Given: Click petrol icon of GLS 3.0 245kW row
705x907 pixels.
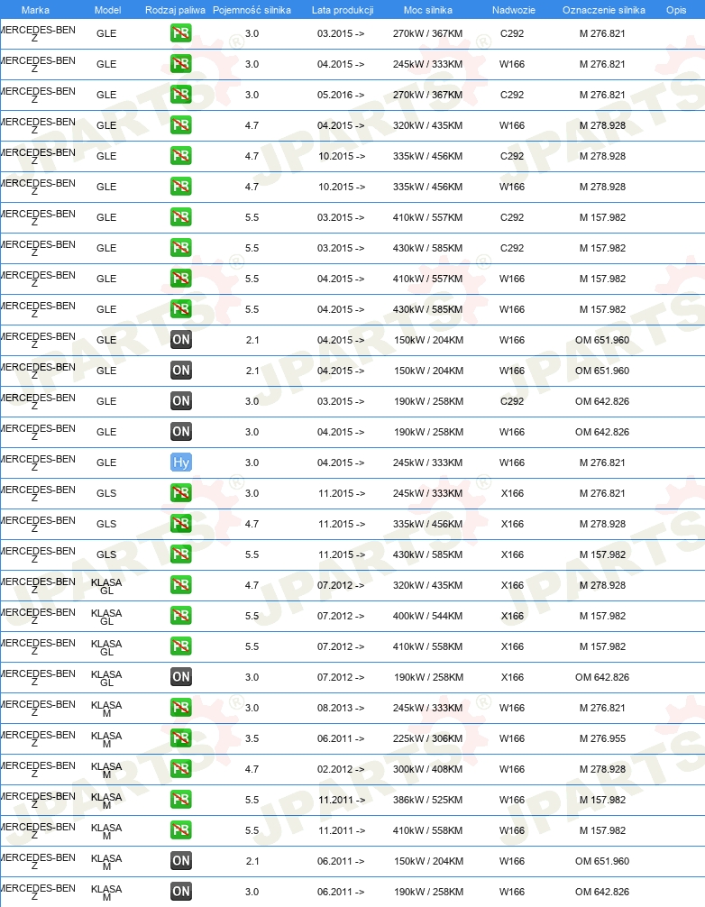Looking at the screenshot, I should click(x=181, y=493).
